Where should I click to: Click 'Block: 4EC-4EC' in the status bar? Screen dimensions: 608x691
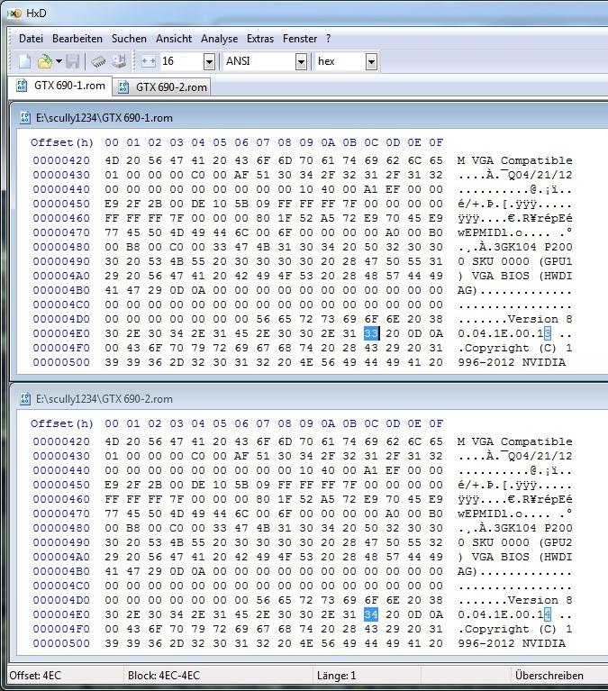pos(163,676)
